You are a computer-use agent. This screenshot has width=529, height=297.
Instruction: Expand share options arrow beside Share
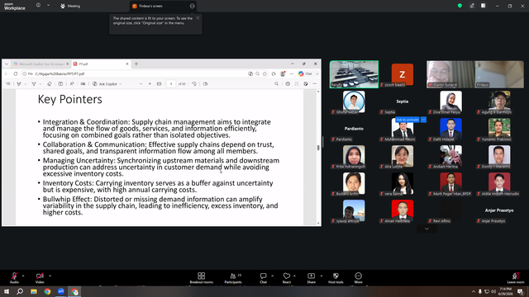pos(322,276)
